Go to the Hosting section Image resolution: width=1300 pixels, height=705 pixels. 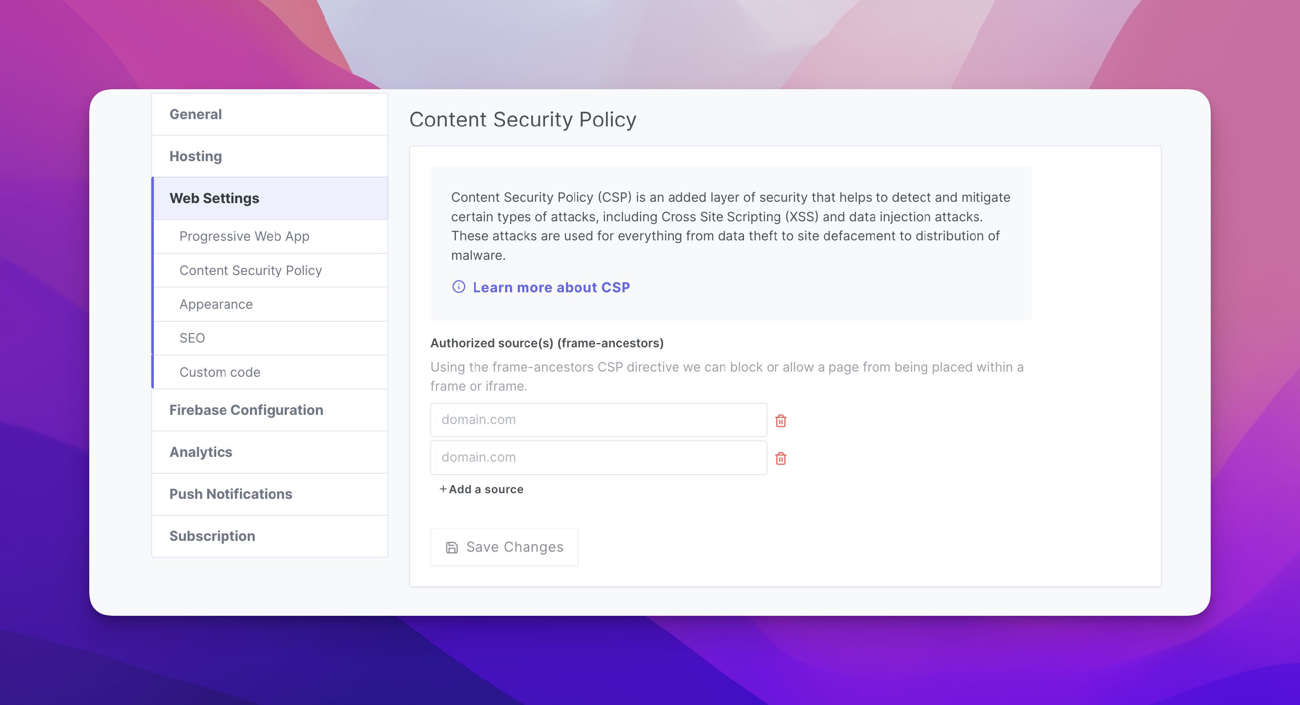point(195,156)
